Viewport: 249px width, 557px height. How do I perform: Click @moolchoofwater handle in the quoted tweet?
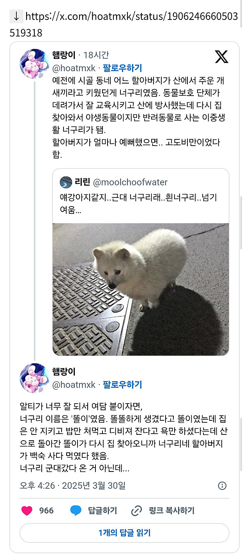pyautogui.click(x=131, y=182)
